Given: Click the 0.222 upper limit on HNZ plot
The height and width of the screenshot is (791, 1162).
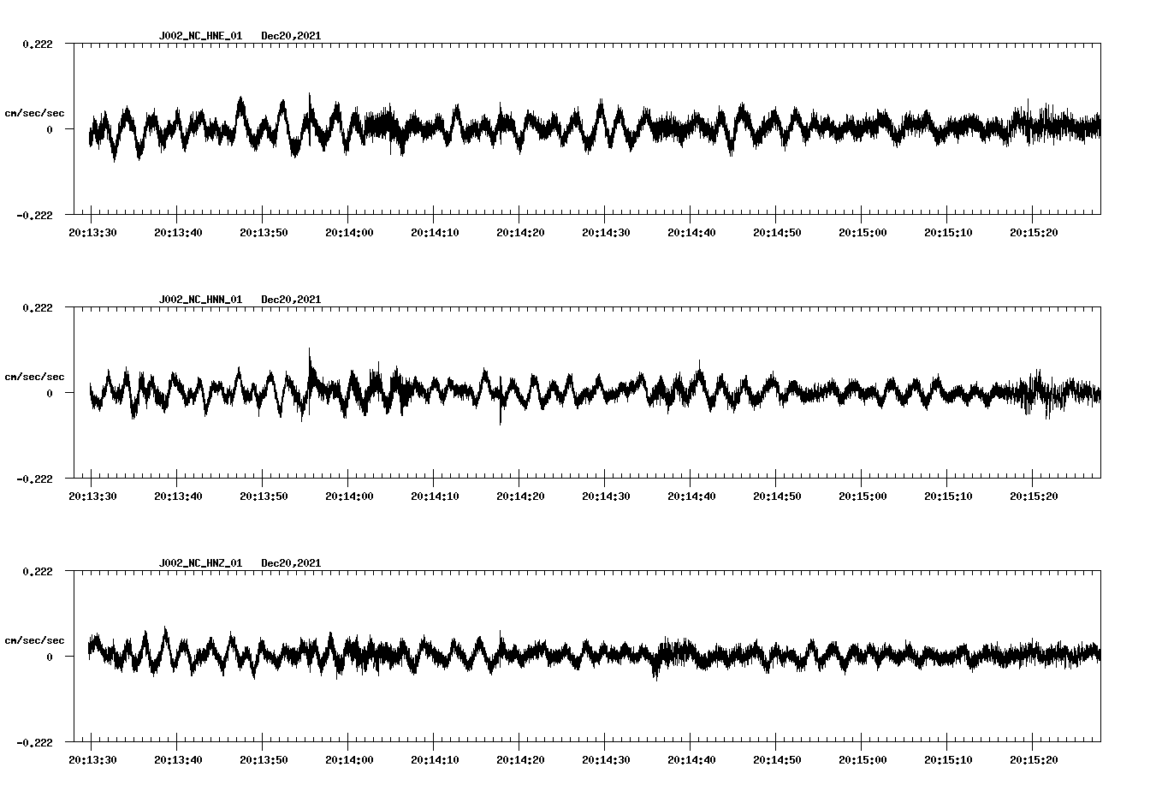Looking at the screenshot, I should [x=37, y=571].
